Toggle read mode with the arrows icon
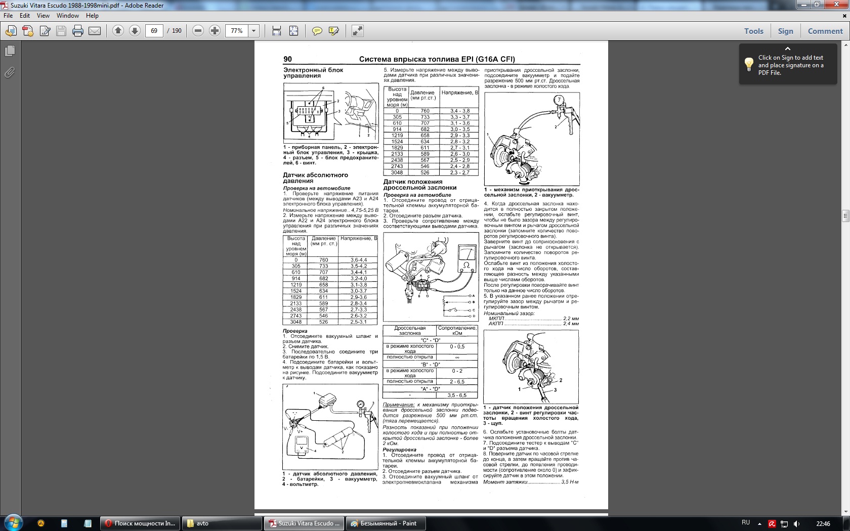 tap(358, 31)
